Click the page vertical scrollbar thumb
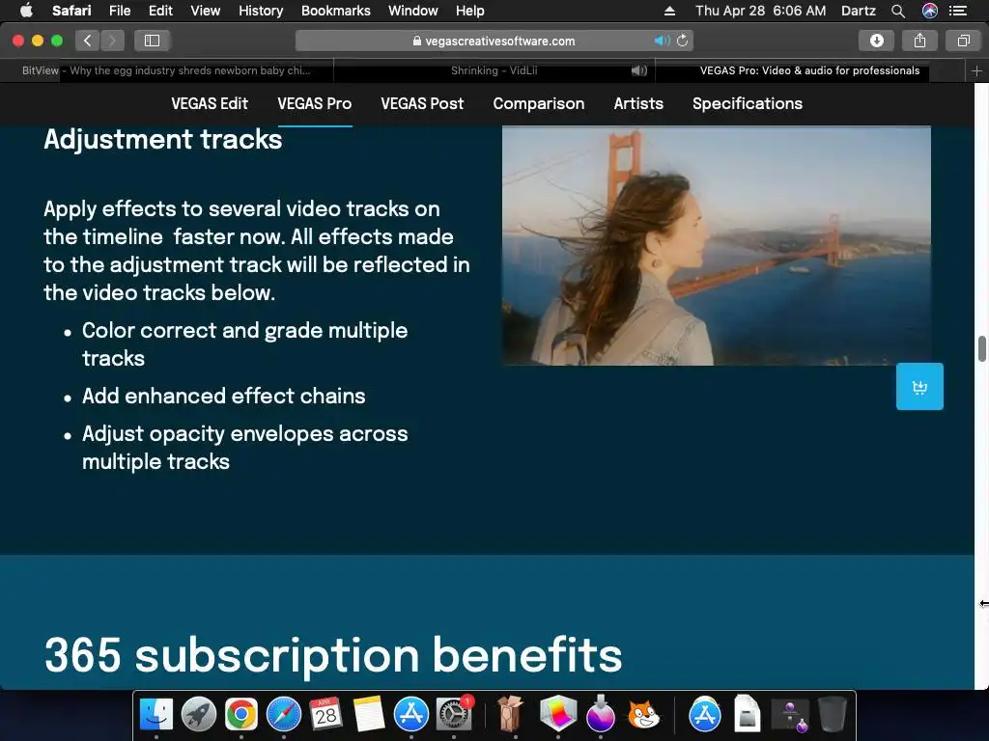The image size is (989, 741). click(x=982, y=348)
